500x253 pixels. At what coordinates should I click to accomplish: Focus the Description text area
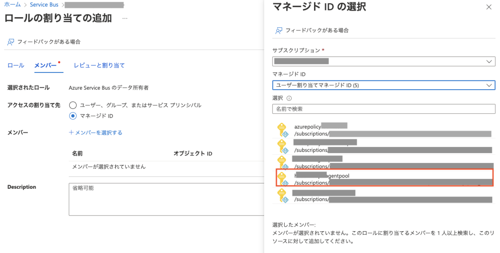coord(166,199)
